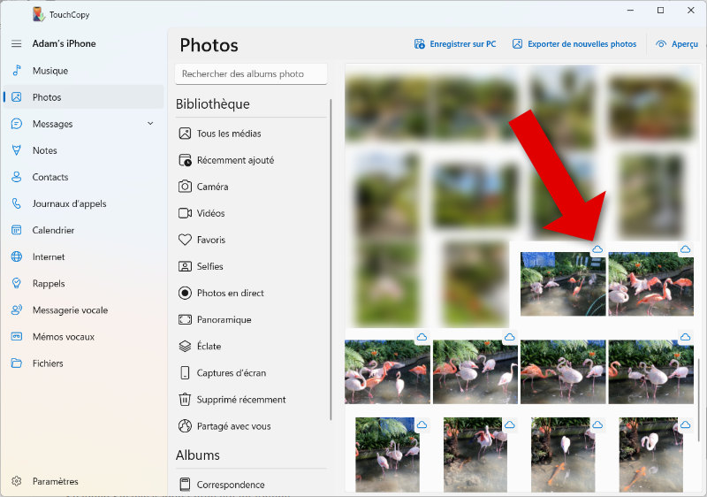
Task: Select the Favoris album label
Action: [x=211, y=240]
